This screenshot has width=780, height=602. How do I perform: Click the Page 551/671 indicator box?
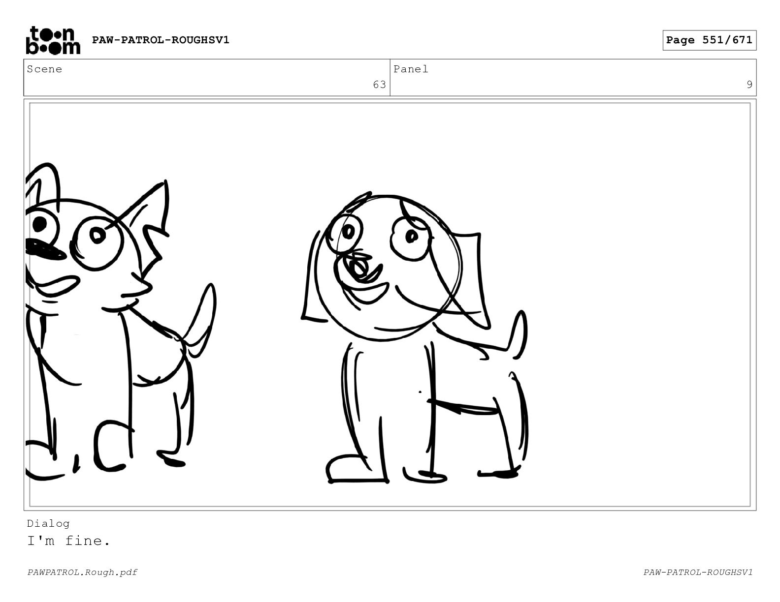(x=709, y=40)
